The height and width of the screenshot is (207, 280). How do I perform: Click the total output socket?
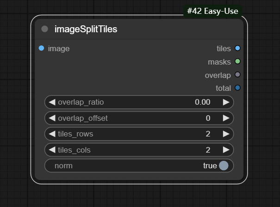pos(237,88)
